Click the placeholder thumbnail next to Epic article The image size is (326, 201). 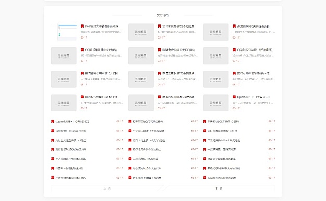click(x=216, y=103)
